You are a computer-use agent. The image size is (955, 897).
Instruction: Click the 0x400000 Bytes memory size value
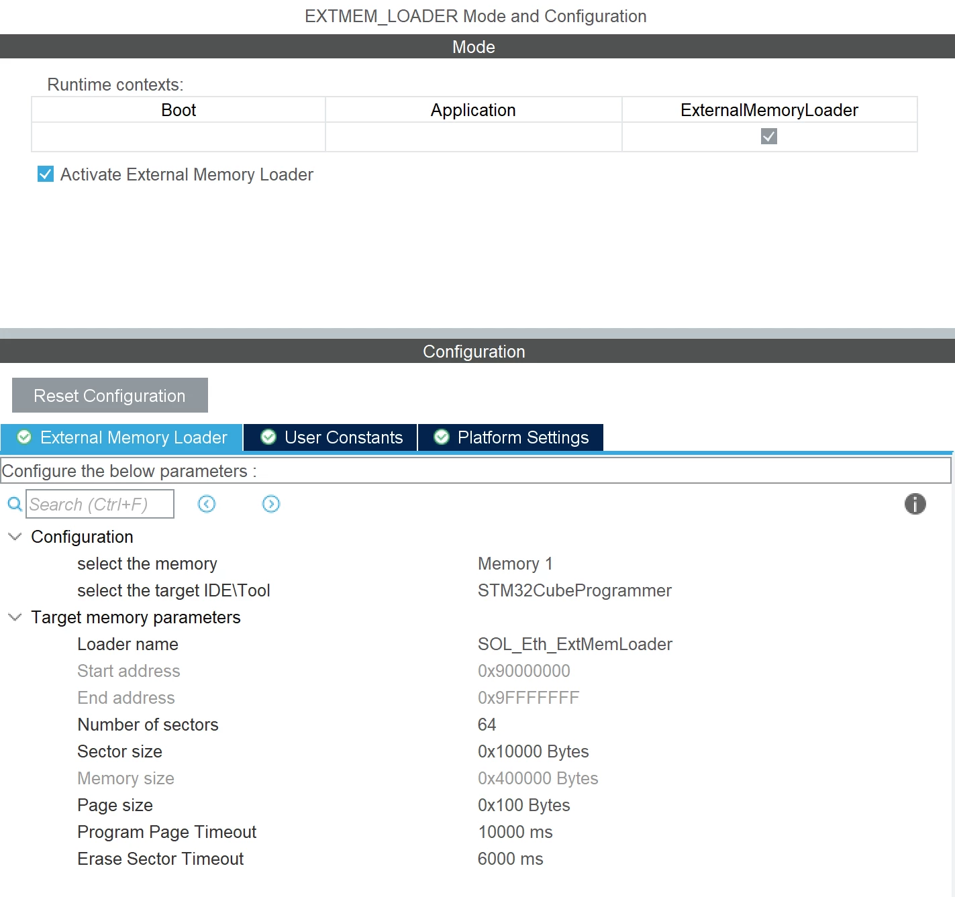(x=538, y=778)
